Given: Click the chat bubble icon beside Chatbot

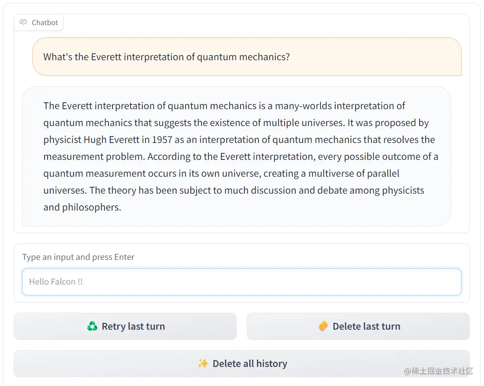Looking at the screenshot, I should pyautogui.click(x=23, y=23).
